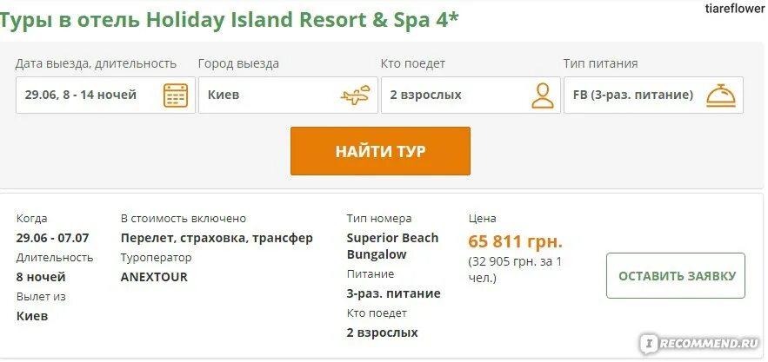Click the 3-раз. питание meal value

393,293
